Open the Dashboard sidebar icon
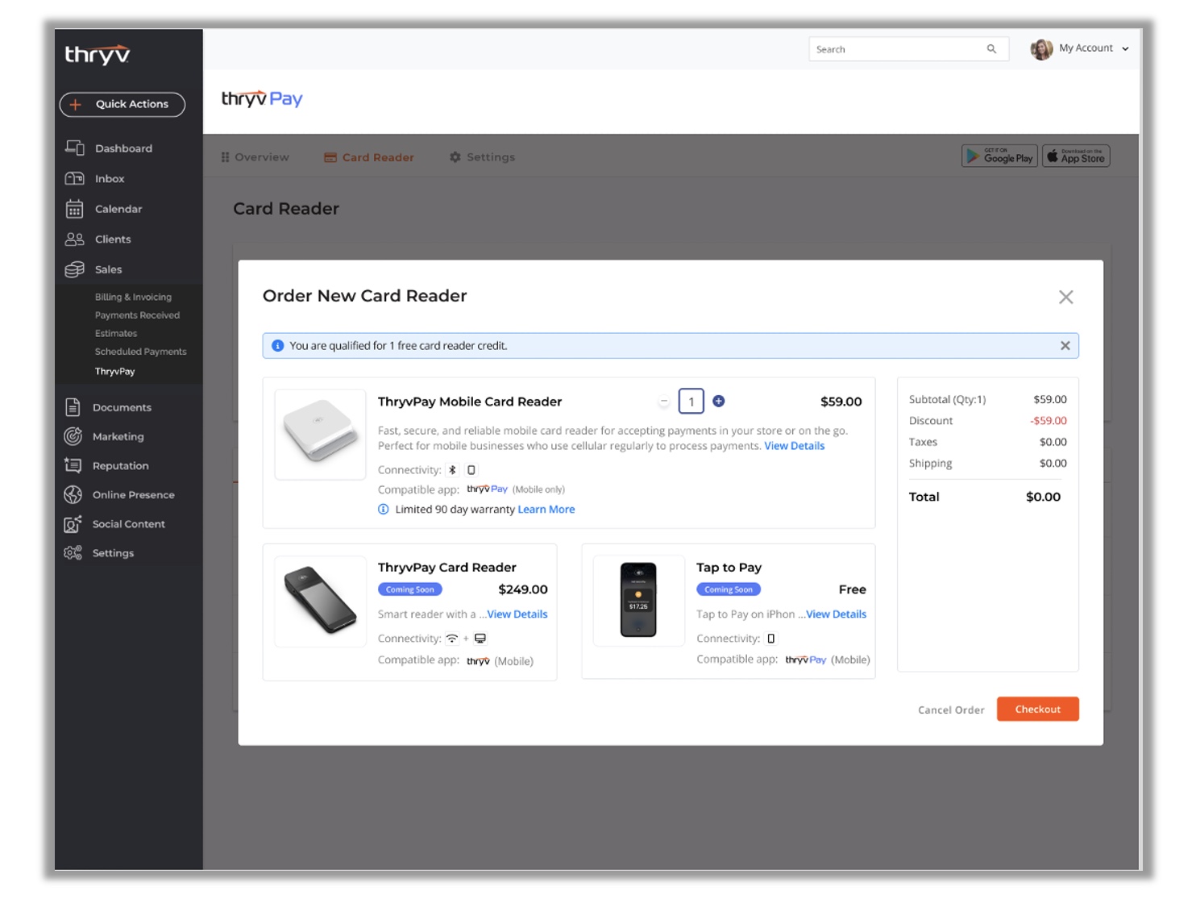The width and height of the screenshot is (1196, 916). 74,148
